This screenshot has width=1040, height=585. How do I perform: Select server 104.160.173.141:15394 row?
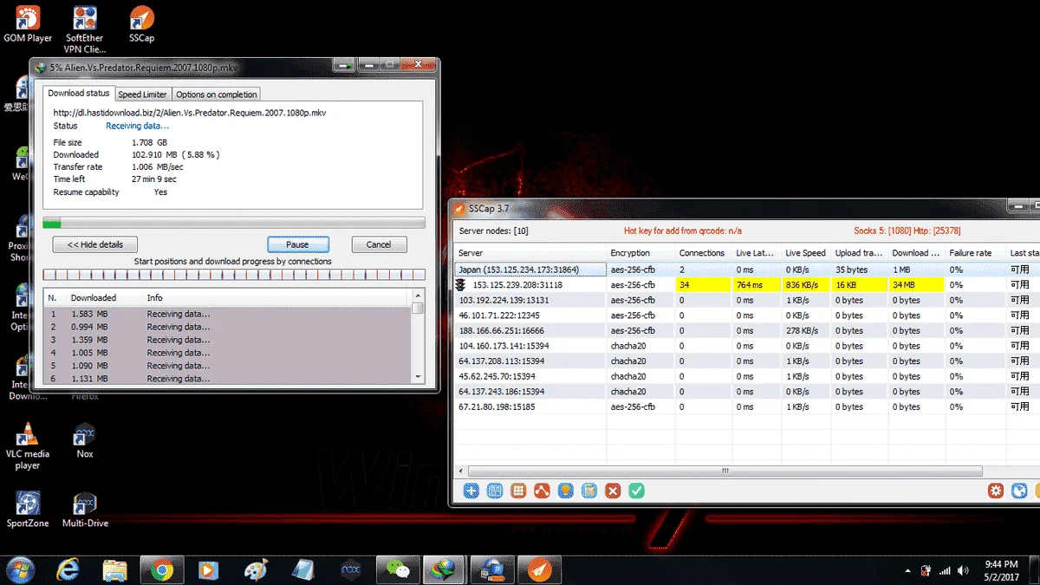(745, 346)
